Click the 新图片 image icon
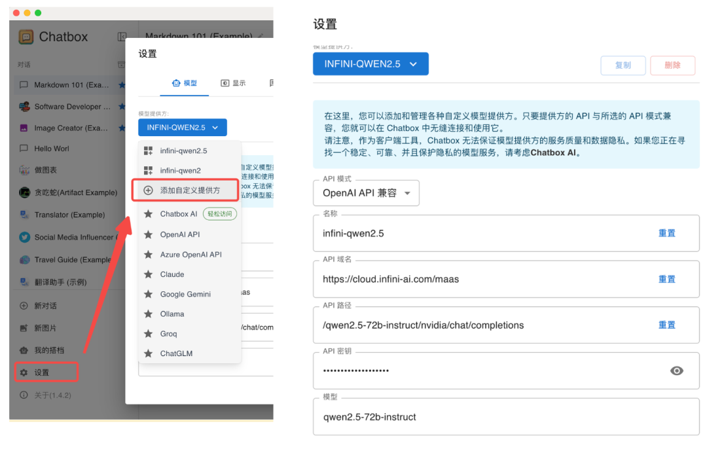707x451 pixels. click(24, 328)
